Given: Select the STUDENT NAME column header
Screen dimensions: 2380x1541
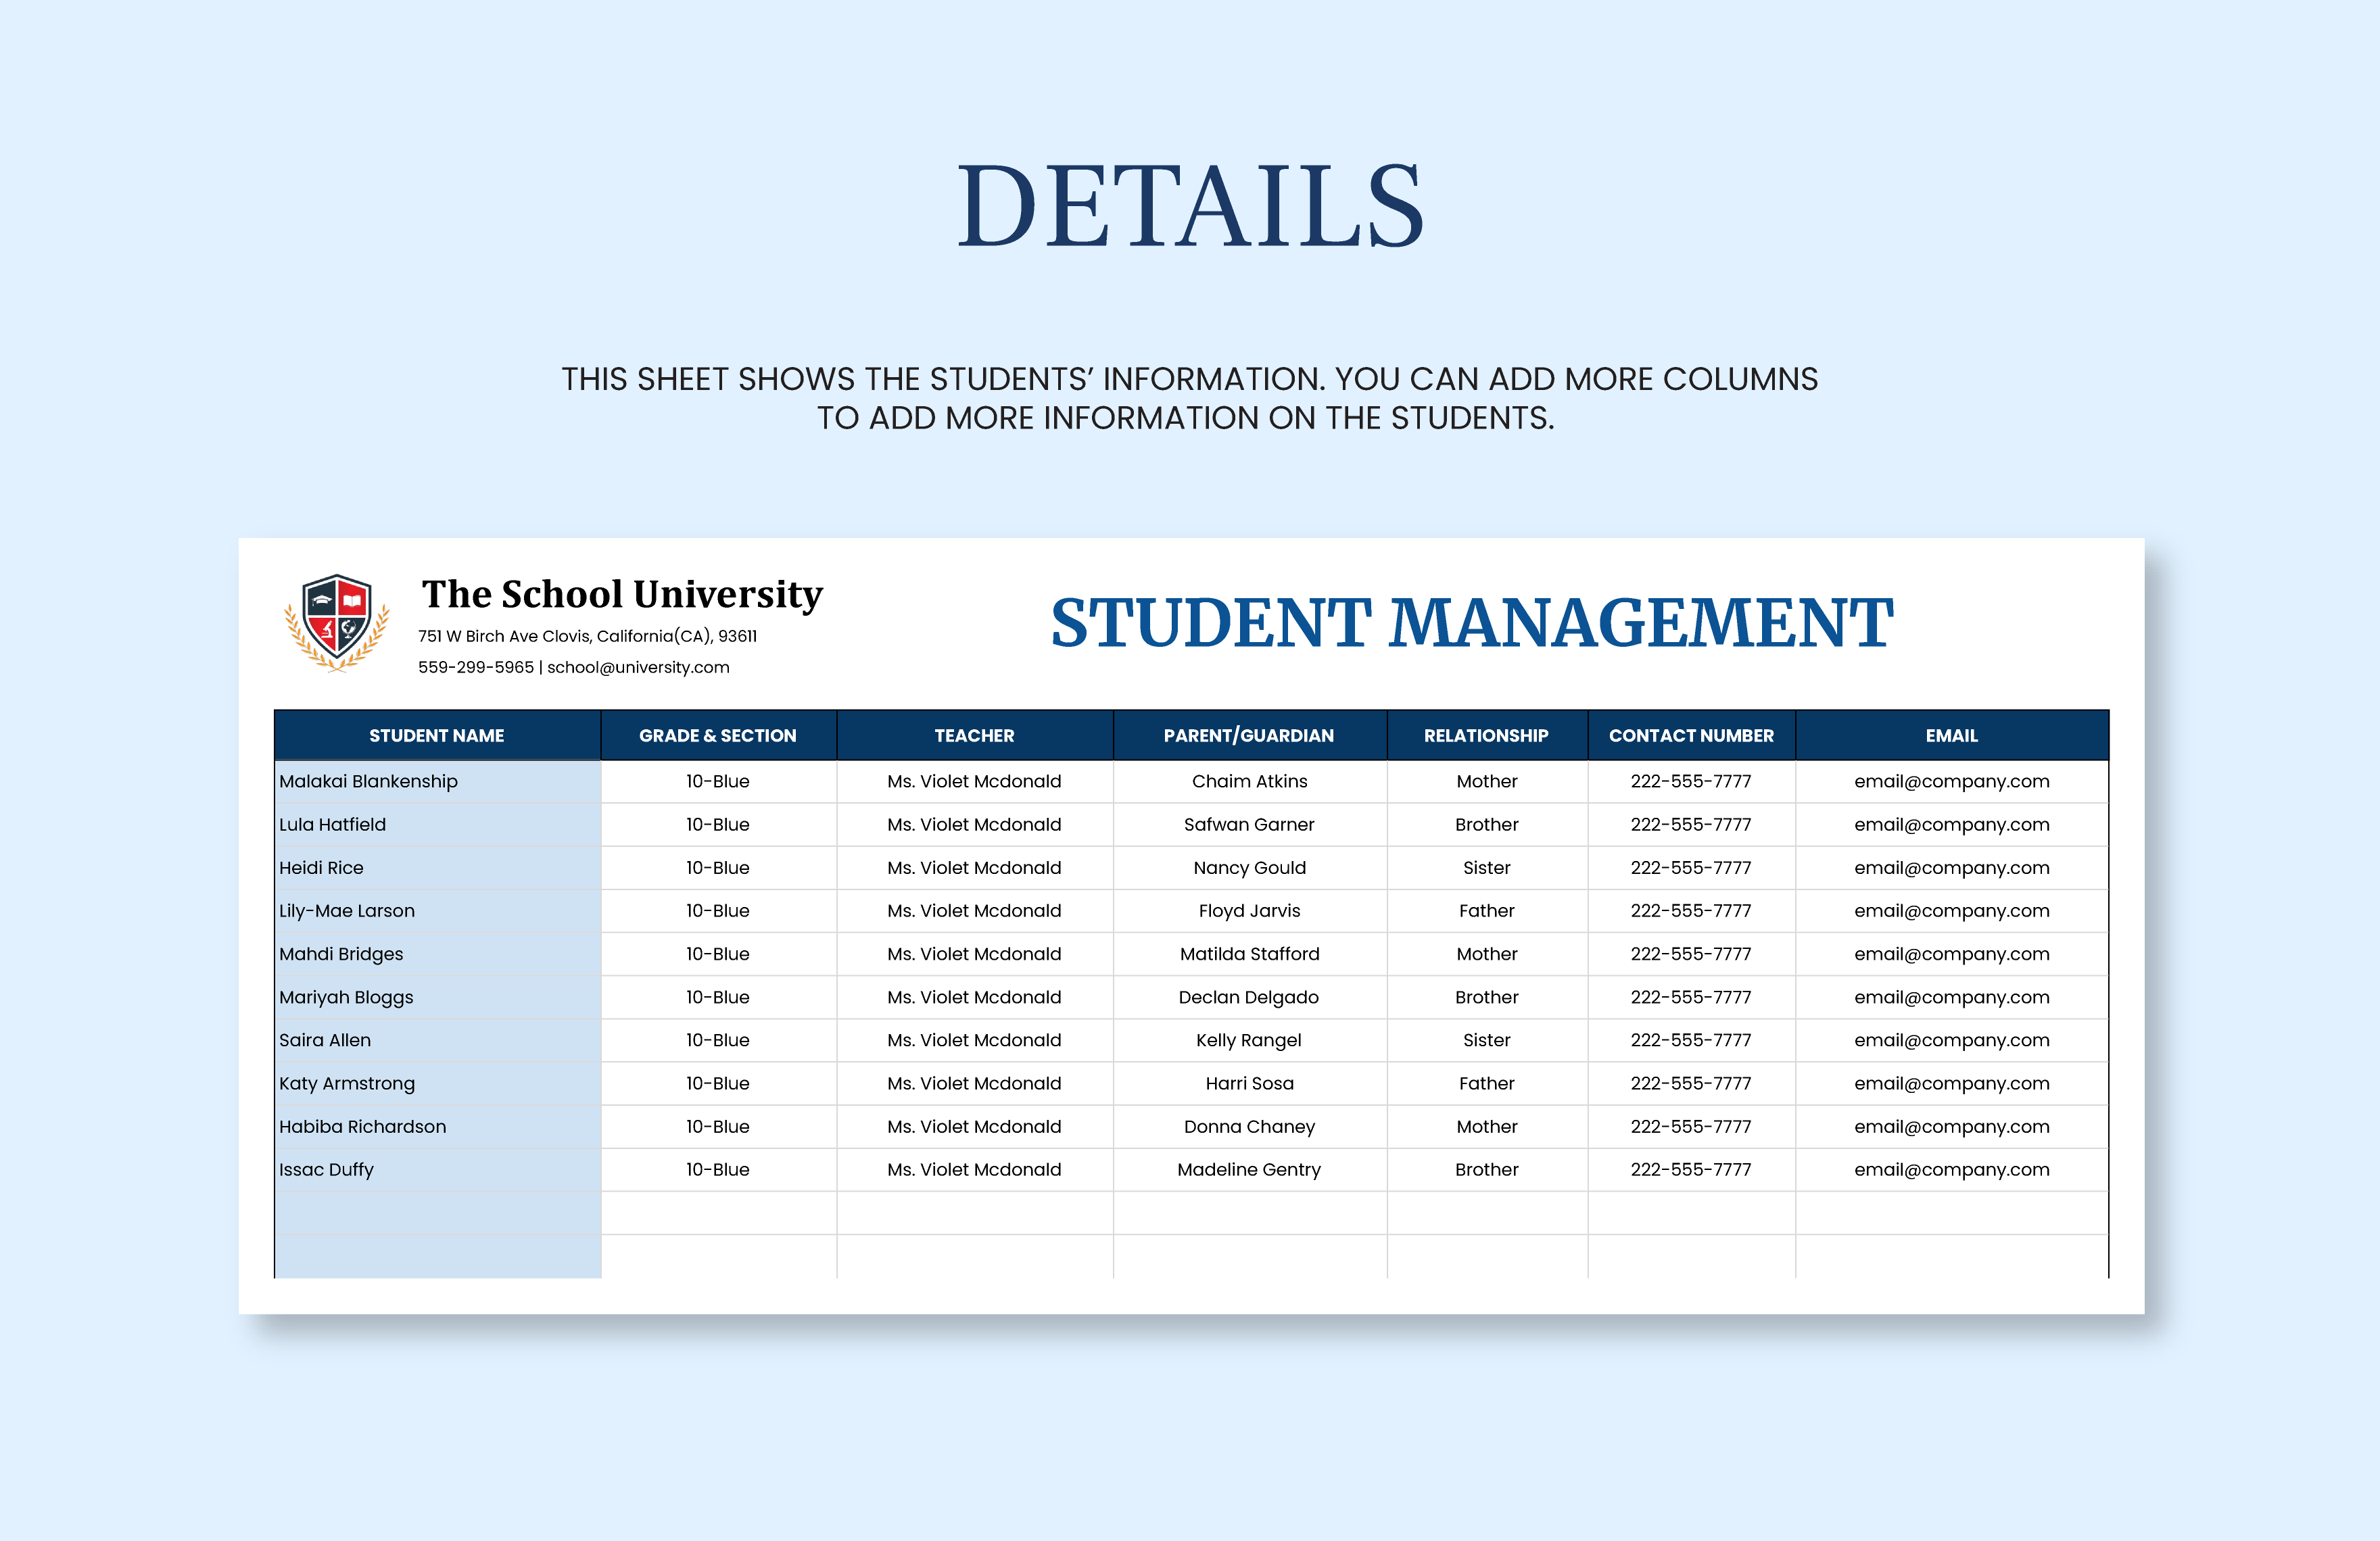Looking at the screenshot, I should (437, 735).
